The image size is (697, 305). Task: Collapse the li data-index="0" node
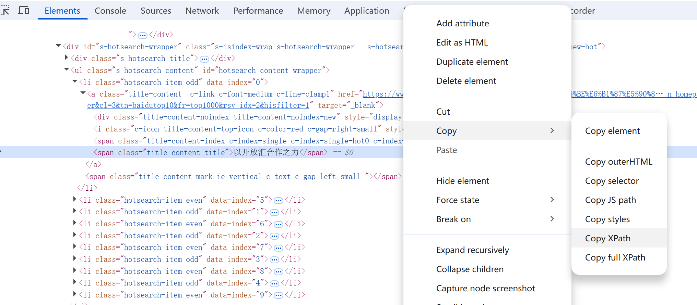(x=75, y=81)
